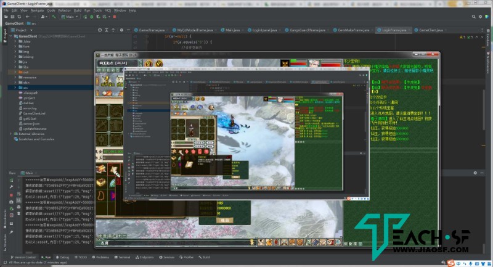Expand the img folder
Screen dimensions: 493x267
[15, 52]
